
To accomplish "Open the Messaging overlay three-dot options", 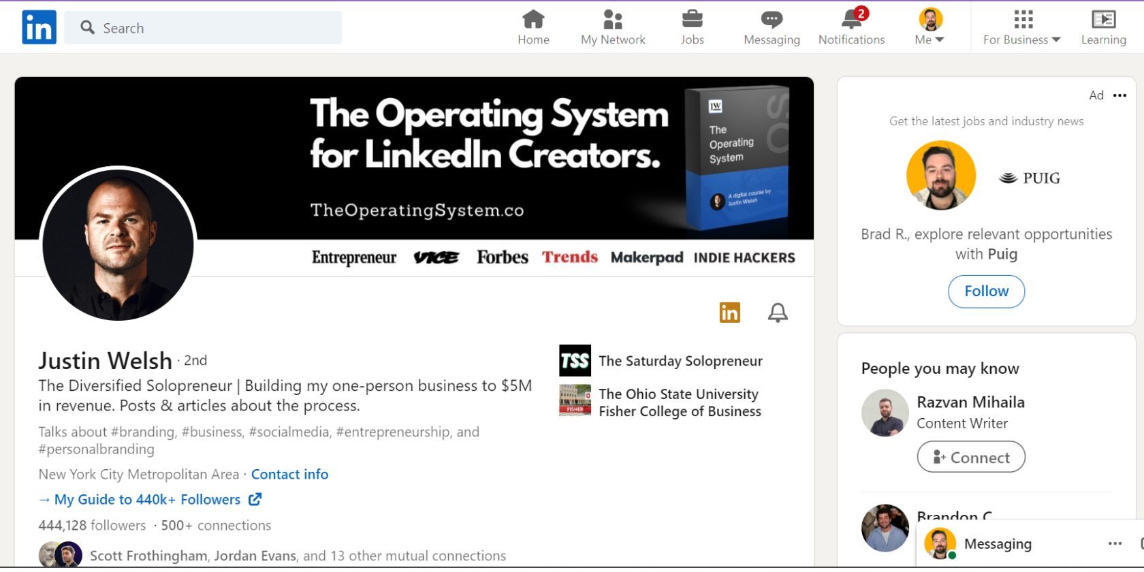I will [1115, 543].
